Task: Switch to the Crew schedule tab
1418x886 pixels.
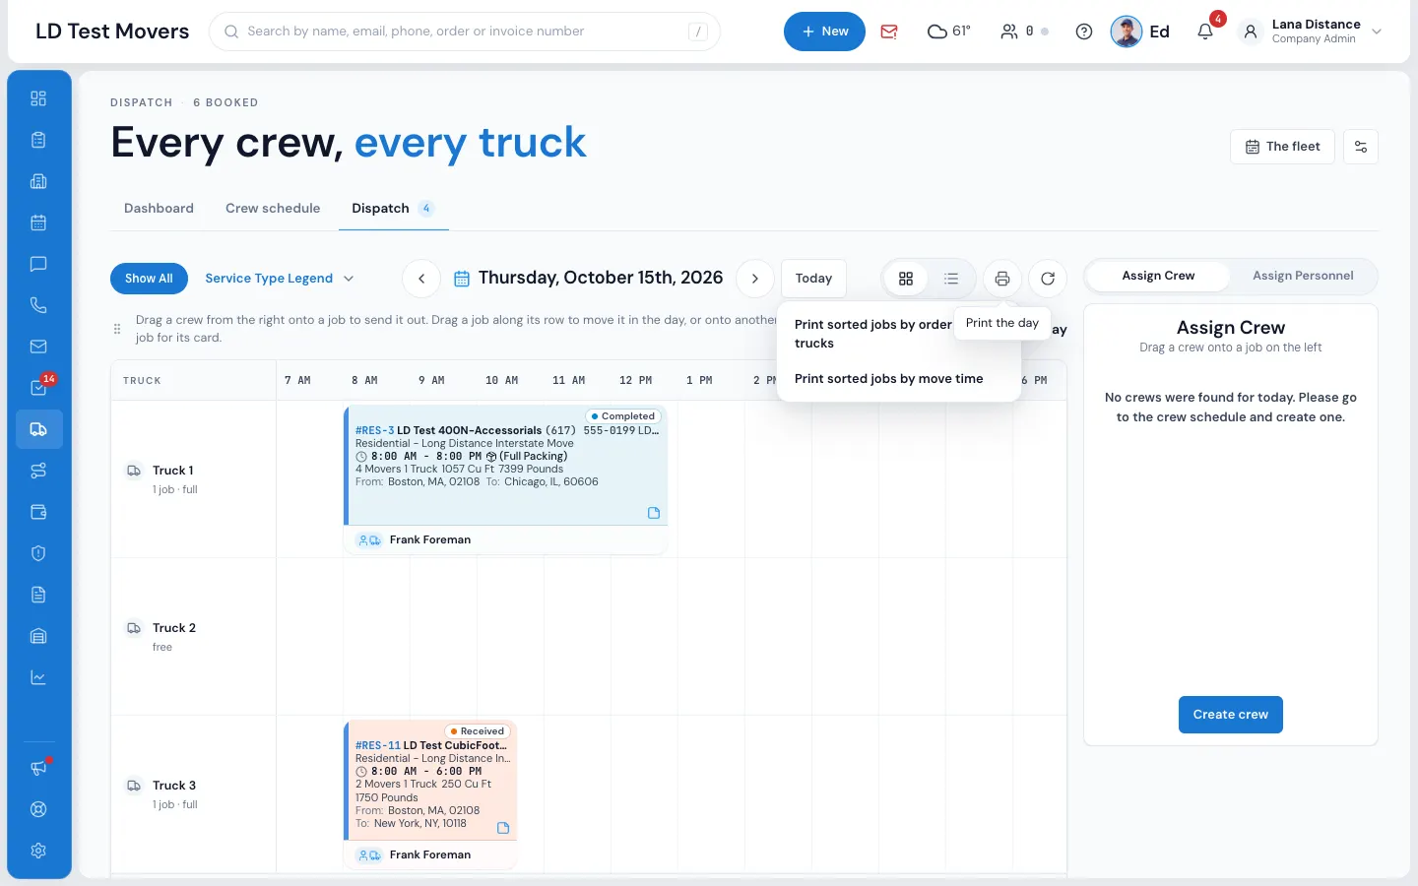Action: click(x=273, y=209)
